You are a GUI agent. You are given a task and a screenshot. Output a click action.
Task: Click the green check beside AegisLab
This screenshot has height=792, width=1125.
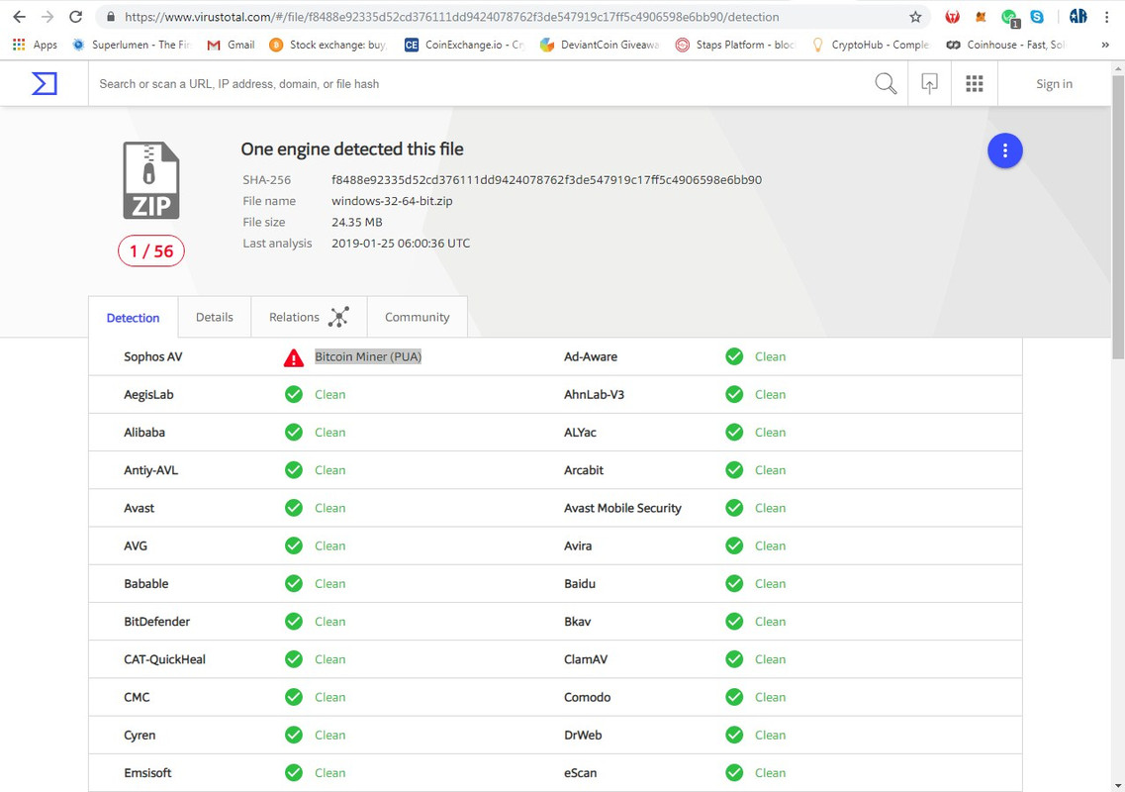(294, 394)
